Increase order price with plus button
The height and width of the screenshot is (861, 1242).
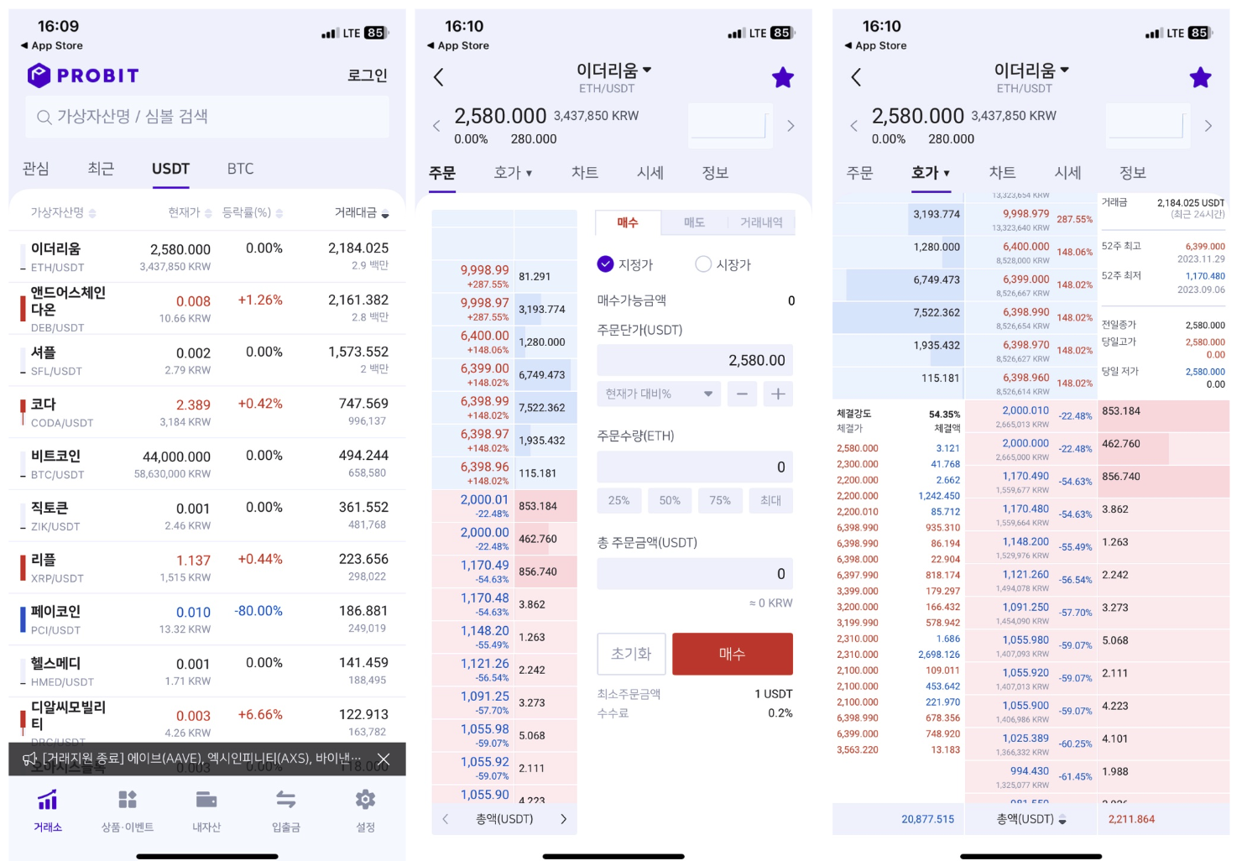click(x=778, y=394)
